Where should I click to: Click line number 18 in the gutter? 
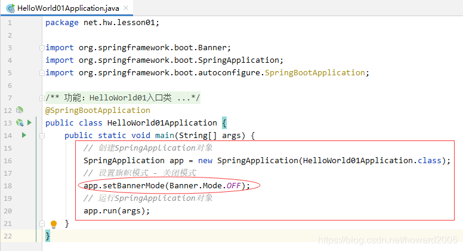click(8, 186)
